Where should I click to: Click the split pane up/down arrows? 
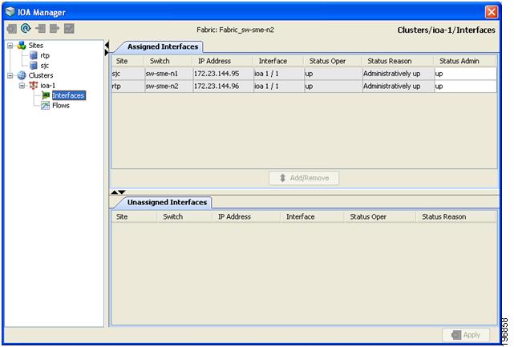click(x=118, y=192)
